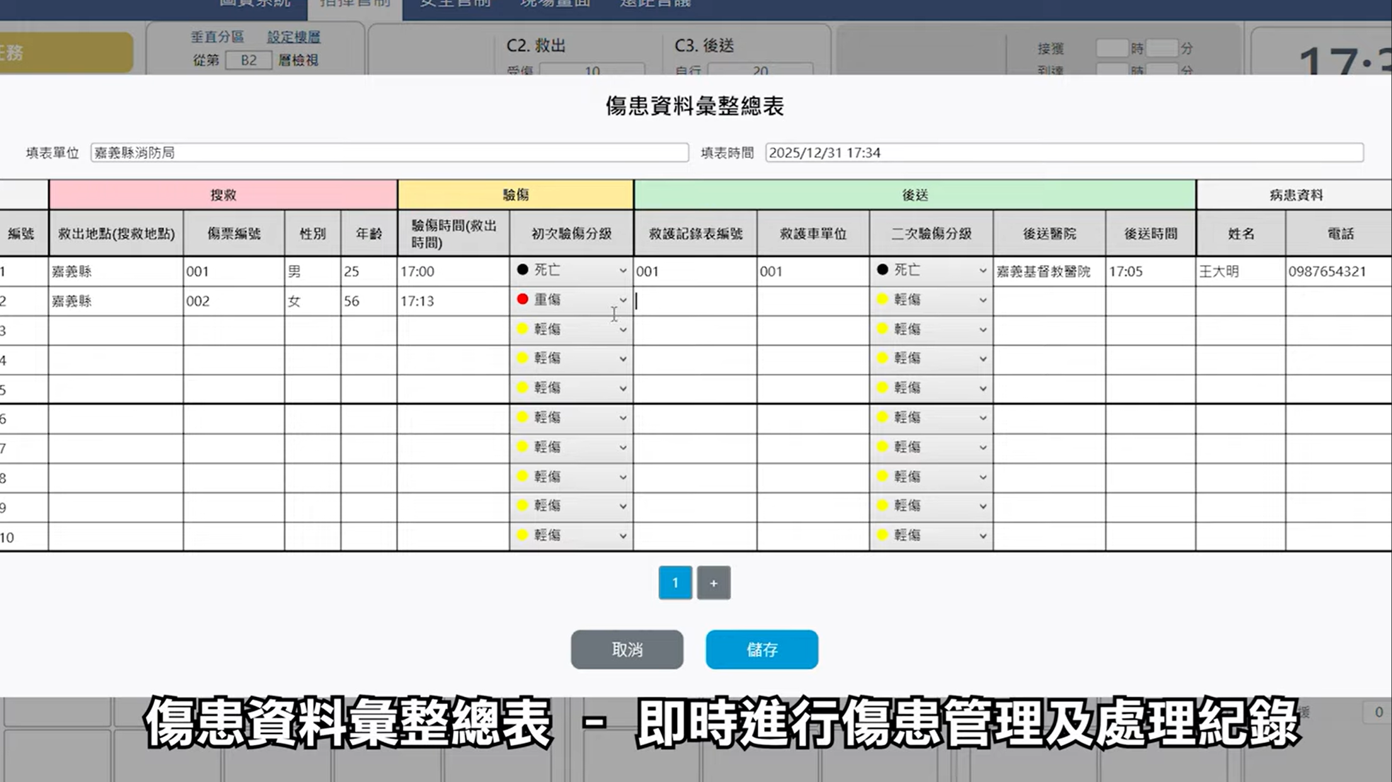Click the 初次驗傷分級 column header
1392x782 pixels.
click(x=571, y=234)
